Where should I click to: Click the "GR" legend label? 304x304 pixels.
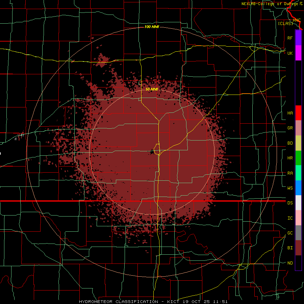[x=290, y=128]
